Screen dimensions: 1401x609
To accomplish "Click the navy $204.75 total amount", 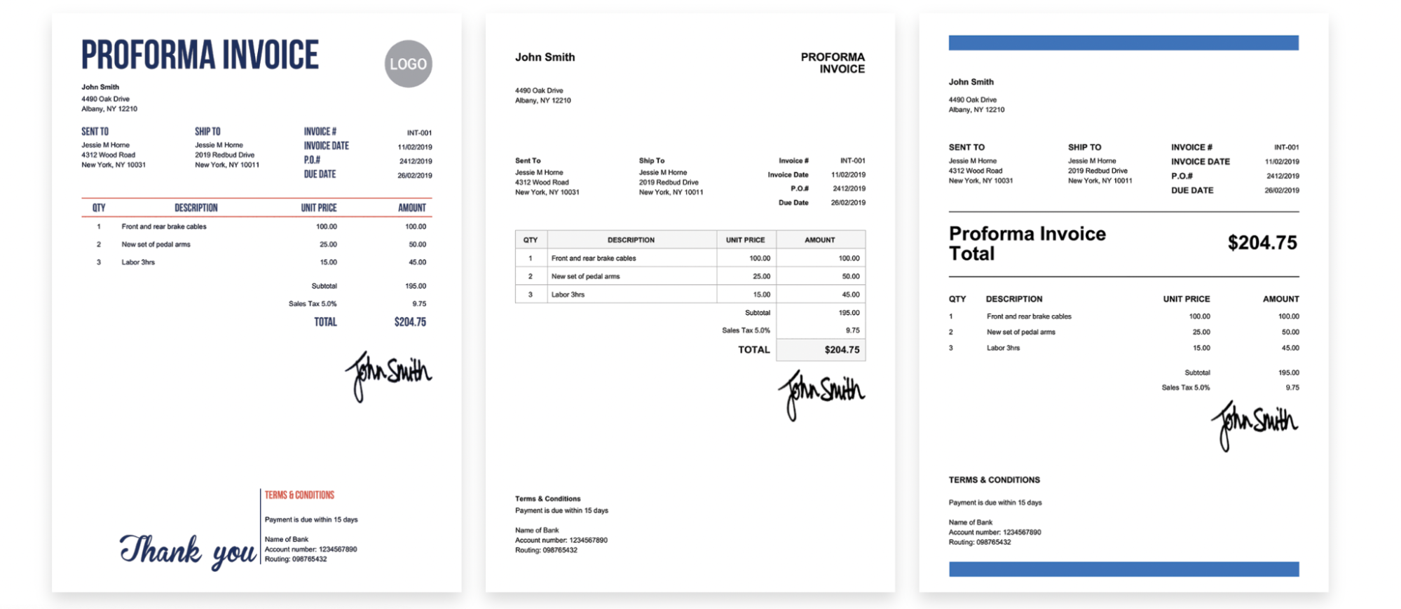I will pos(410,322).
